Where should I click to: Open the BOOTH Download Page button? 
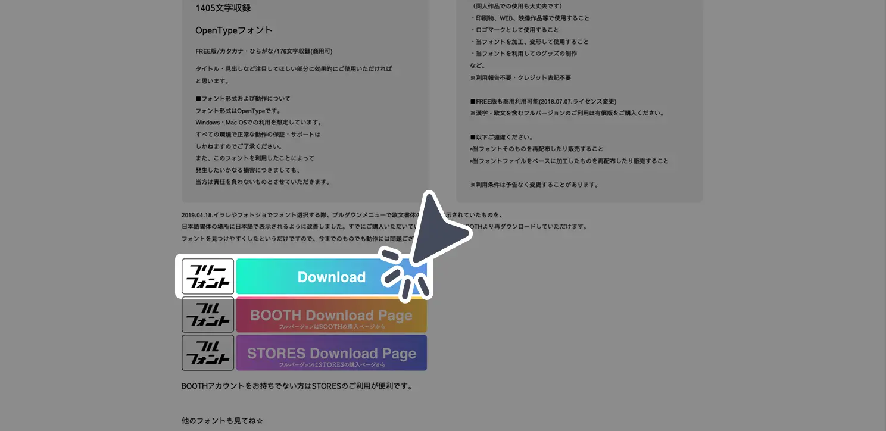[x=331, y=315]
